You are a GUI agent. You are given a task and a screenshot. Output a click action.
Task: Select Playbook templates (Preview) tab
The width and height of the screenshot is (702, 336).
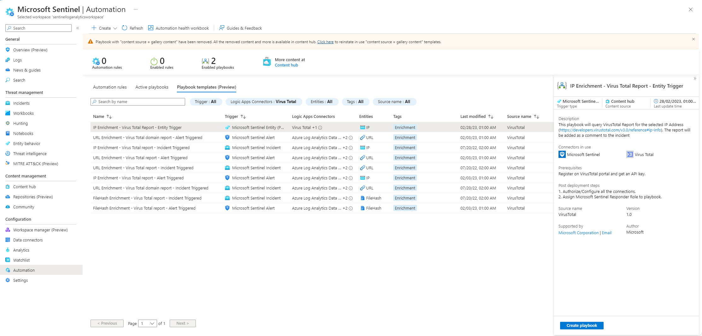click(x=207, y=87)
